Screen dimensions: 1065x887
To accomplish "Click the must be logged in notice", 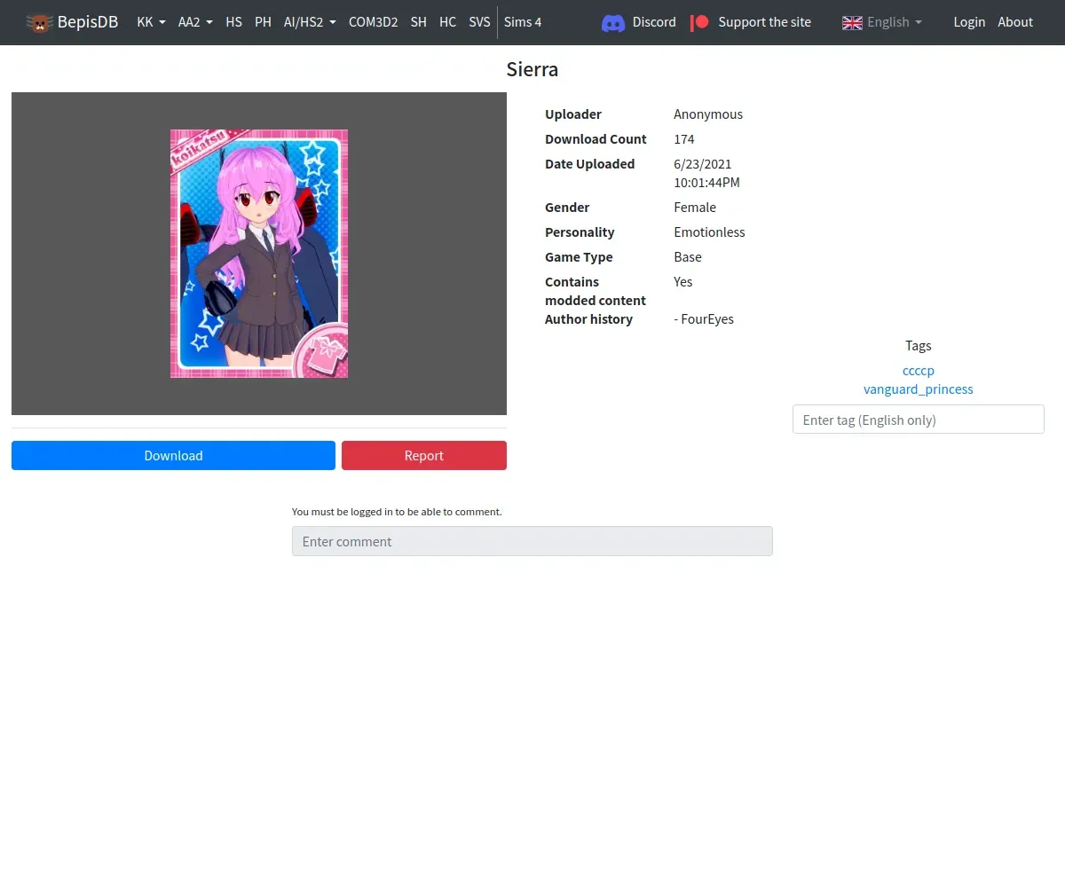I will point(397,512).
